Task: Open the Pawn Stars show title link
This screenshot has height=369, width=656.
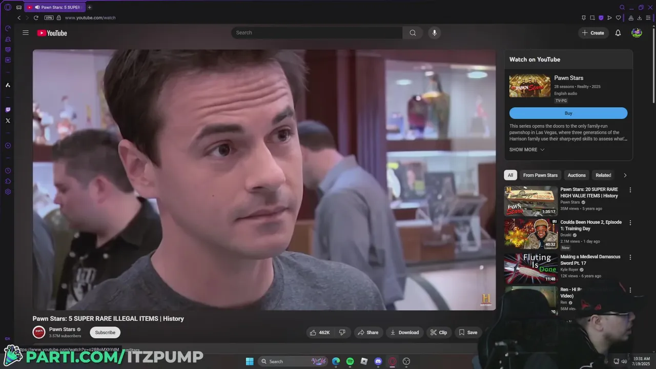Action: click(x=569, y=78)
